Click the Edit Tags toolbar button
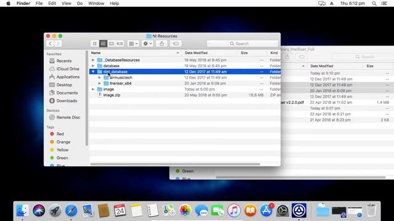 [175, 44]
